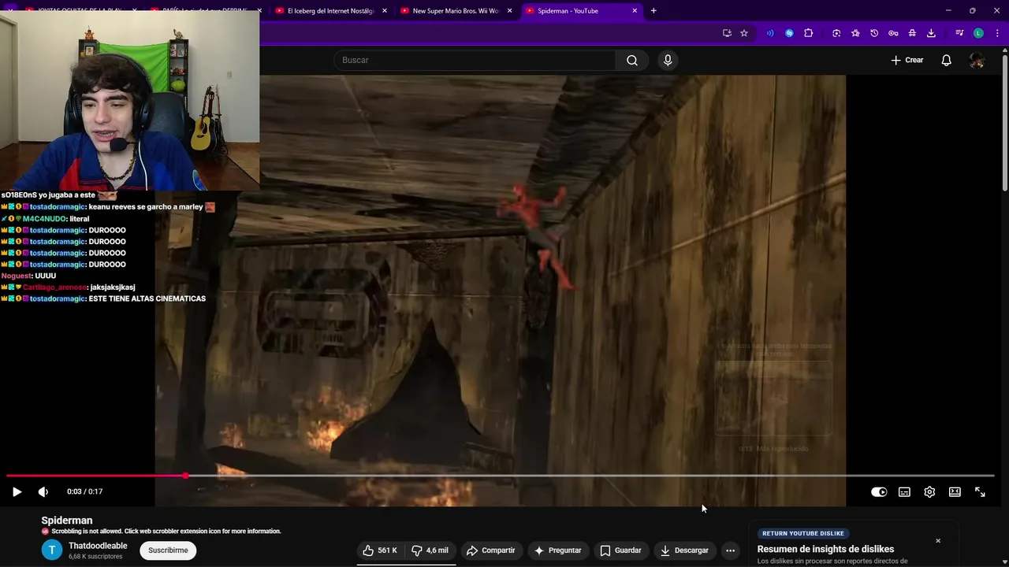Click the screenshot capture toolbar icon
1009x567 pixels.
click(836, 33)
